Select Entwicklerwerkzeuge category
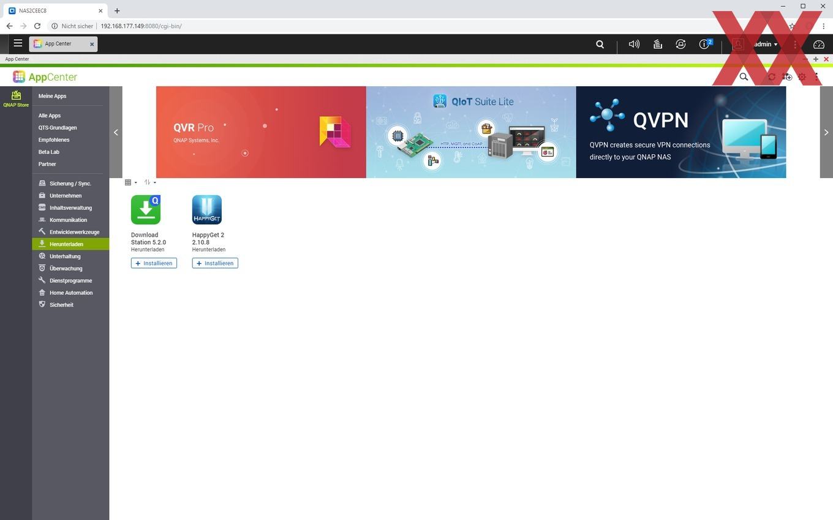Image resolution: width=833 pixels, height=520 pixels. coord(70,232)
